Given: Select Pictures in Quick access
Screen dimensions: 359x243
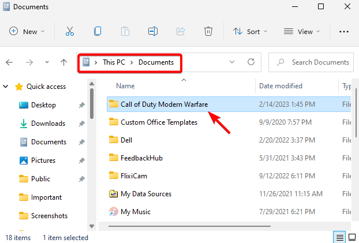Looking at the screenshot, I should pos(43,160).
